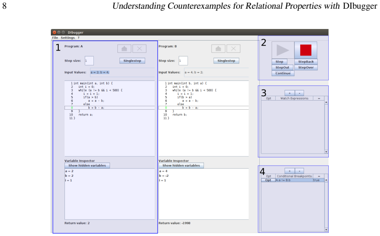Click the X icon for Program A
380x236 pixels.
(139, 48)
